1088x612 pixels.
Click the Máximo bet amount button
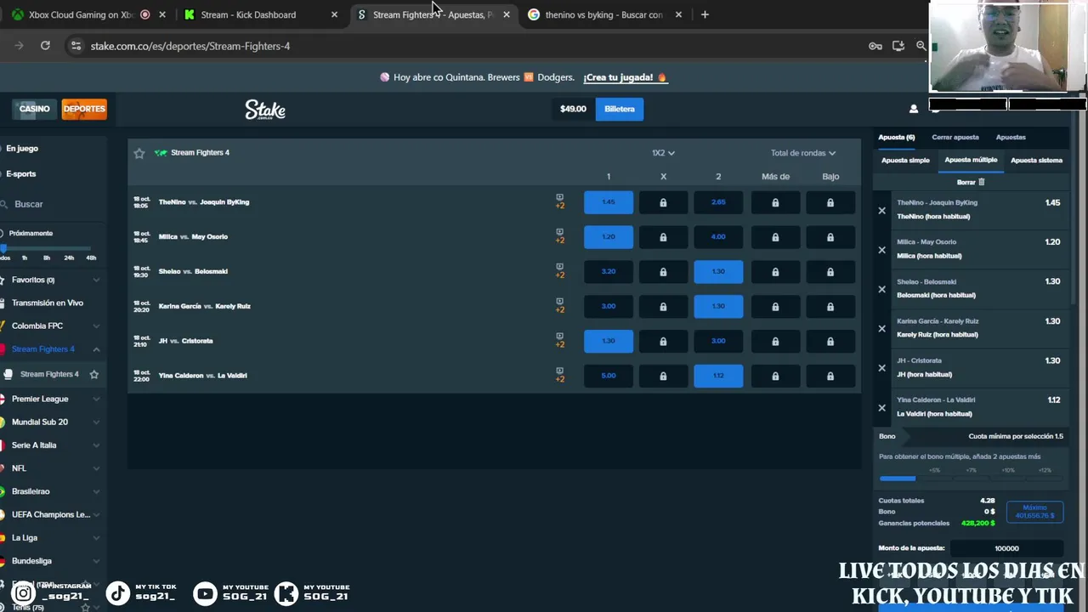[x=1034, y=512]
